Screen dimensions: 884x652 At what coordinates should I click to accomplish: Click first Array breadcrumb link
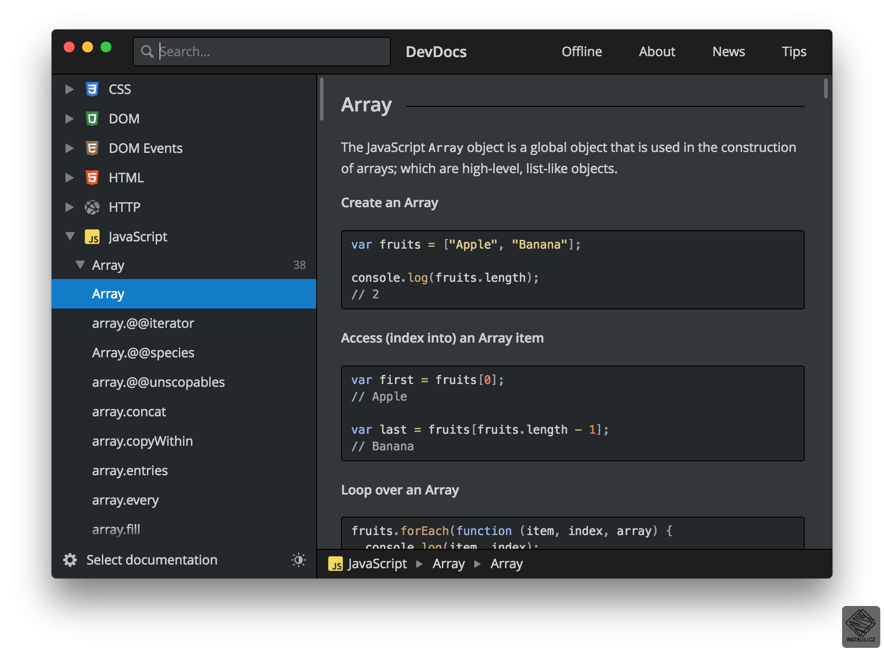click(448, 564)
